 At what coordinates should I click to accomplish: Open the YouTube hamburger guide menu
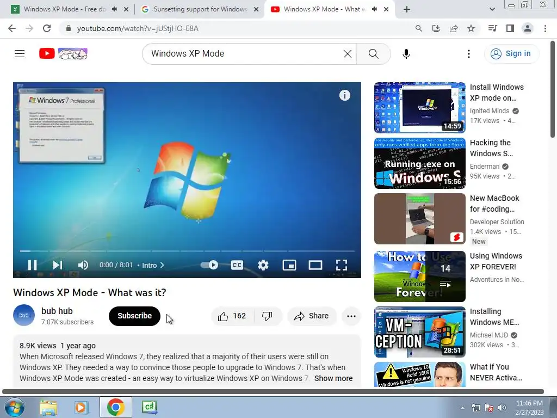(x=20, y=54)
